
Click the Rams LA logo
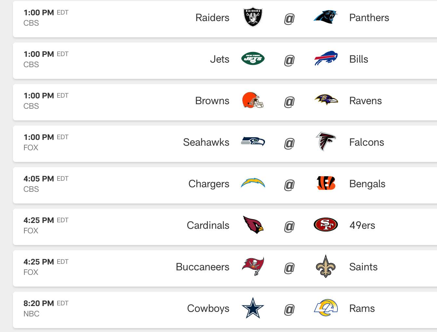(326, 308)
